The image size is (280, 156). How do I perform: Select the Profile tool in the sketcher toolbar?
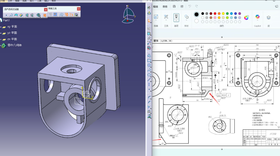click(149, 56)
